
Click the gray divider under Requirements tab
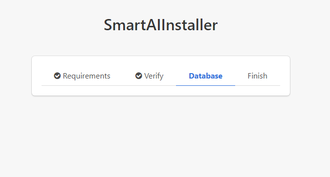82,85
